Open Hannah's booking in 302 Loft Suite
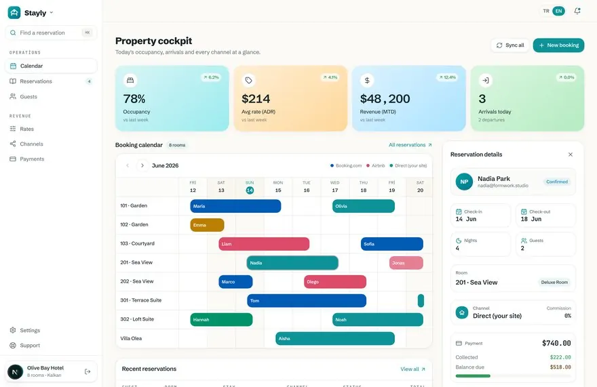The height and width of the screenshot is (387, 597). tap(221, 320)
